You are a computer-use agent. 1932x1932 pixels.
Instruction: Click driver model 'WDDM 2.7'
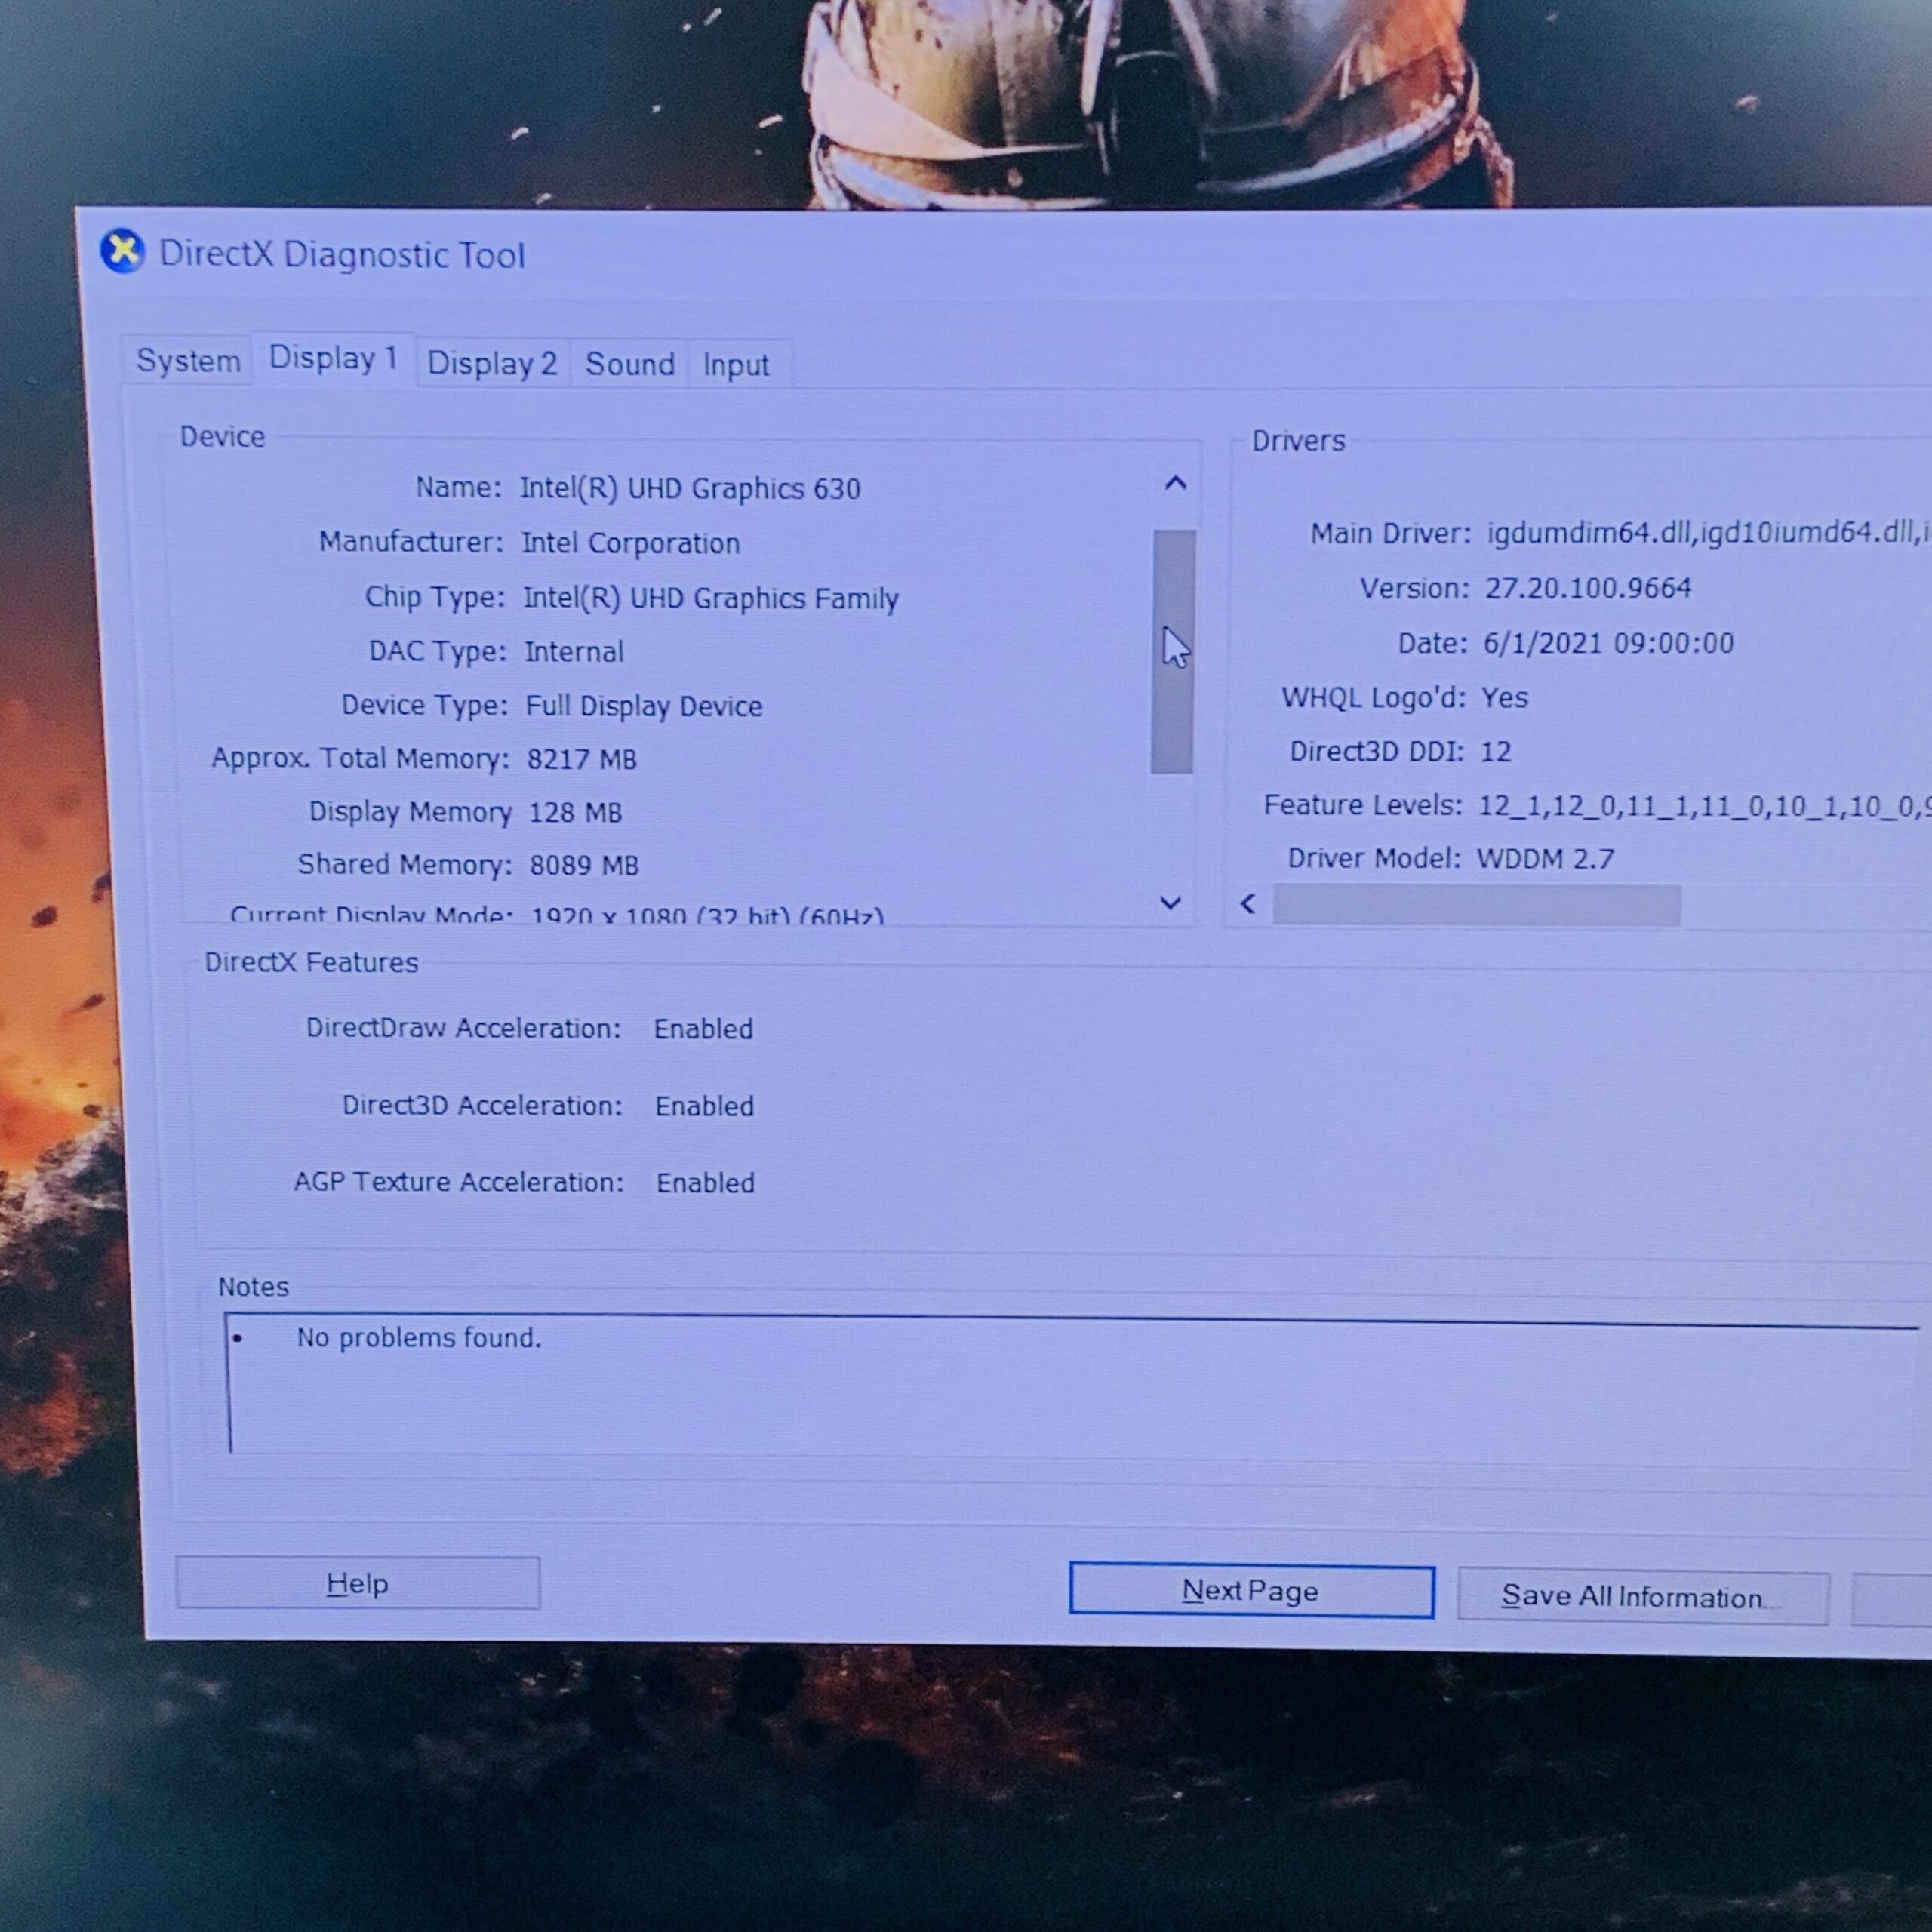1546,859
